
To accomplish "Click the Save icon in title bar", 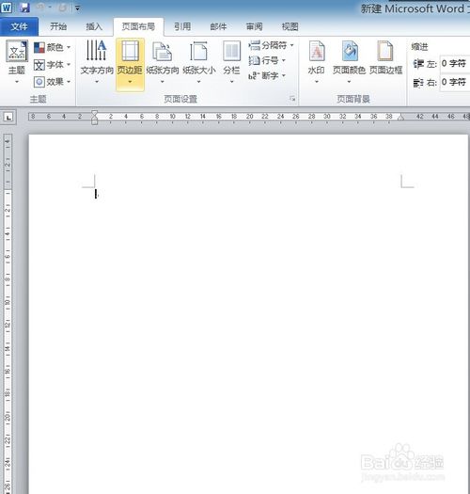I will pos(23,8).
